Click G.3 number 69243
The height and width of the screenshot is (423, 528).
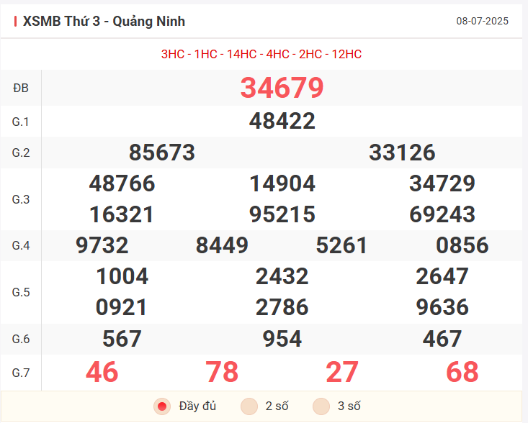coord(442,214)
